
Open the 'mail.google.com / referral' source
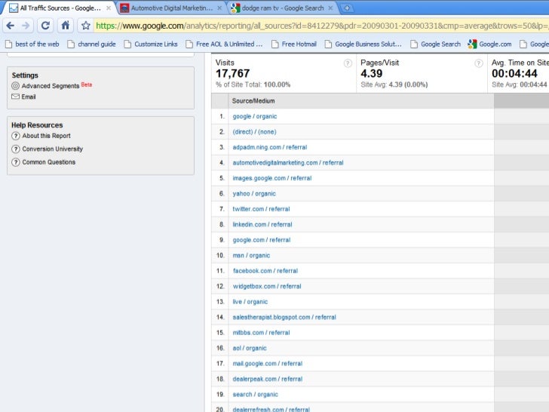[268, 363]
